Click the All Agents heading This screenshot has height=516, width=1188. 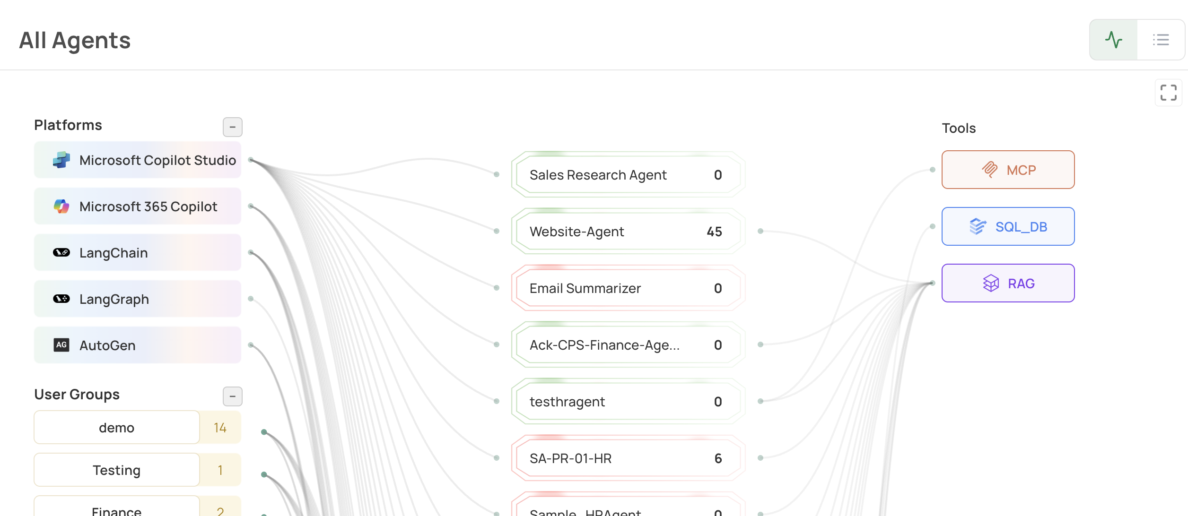tap(75, 40)
